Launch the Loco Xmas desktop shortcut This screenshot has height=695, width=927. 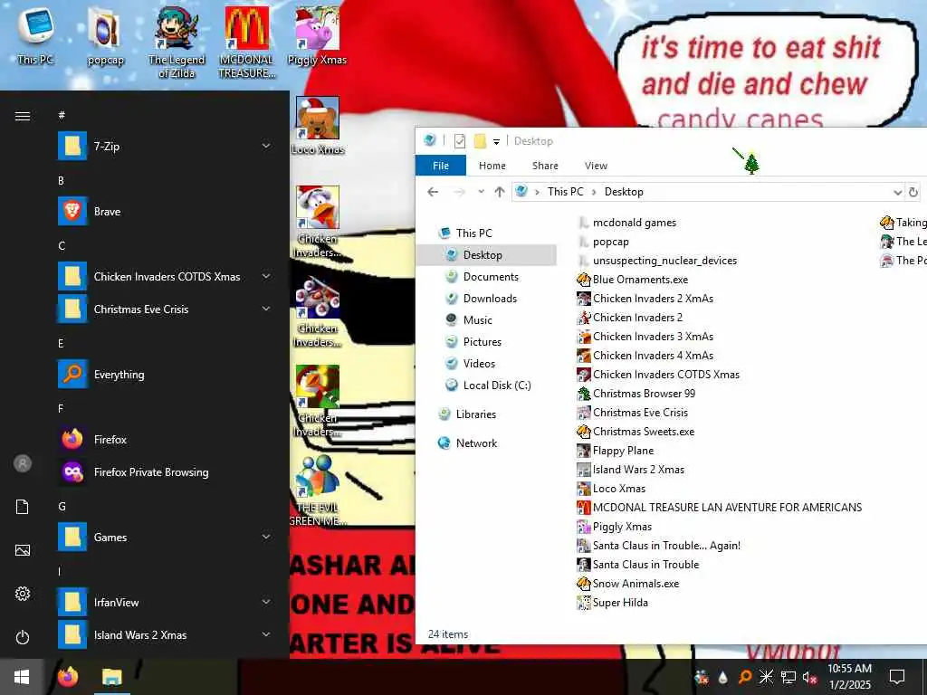(318, 125)
